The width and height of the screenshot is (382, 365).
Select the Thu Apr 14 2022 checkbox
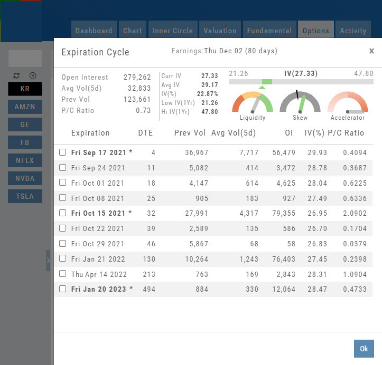pyautogui.click(x=63, y=274)
